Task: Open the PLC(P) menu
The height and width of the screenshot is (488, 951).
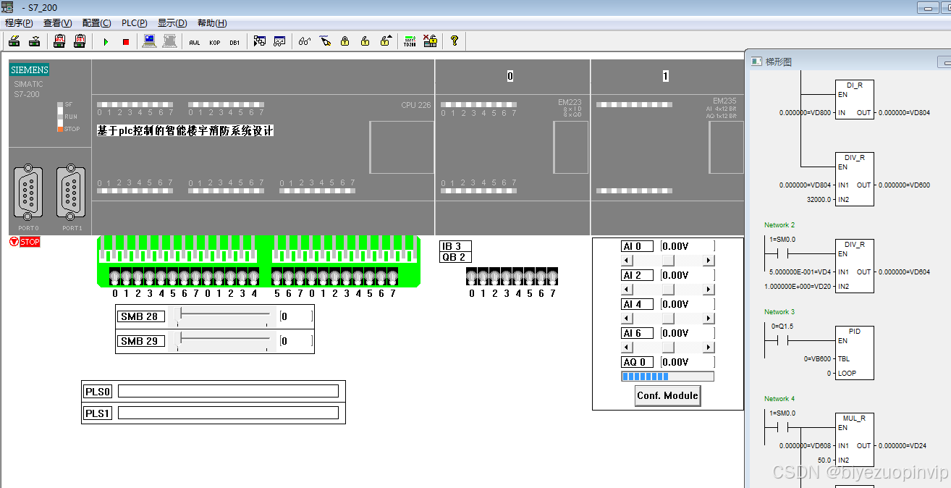Action: pos(135,23)
